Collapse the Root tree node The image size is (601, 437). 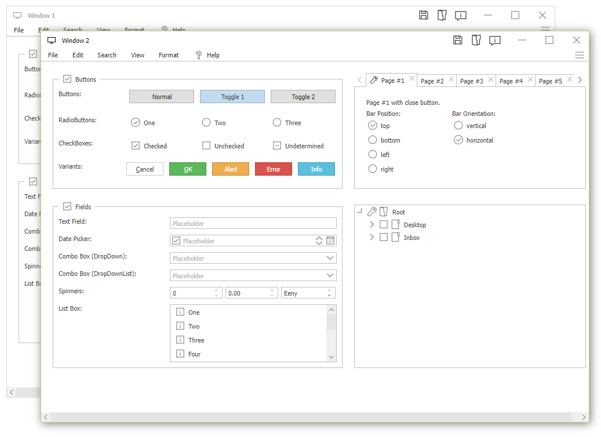click(x=359, y=210)
